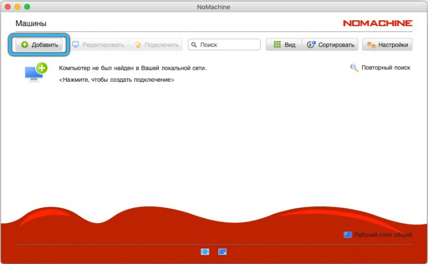Click the Редактировать button
The width and height of the screenshot is (428, 264).
point(98,45)
